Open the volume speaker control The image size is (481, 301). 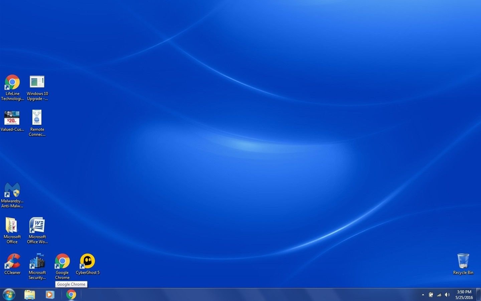(447, 295)
